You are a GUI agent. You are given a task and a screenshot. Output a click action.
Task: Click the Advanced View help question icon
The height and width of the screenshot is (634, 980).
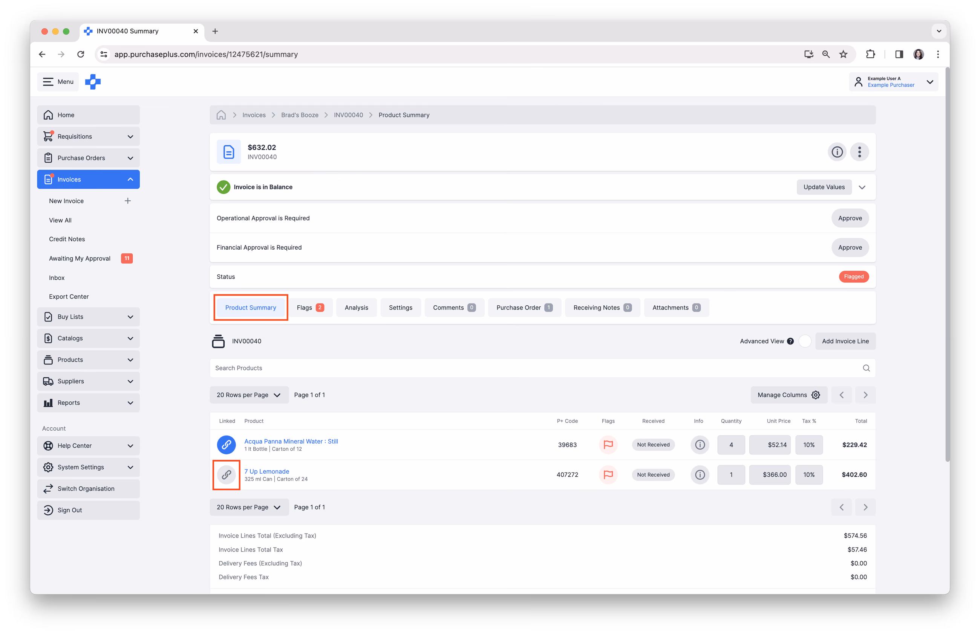(x=790, y=341)
